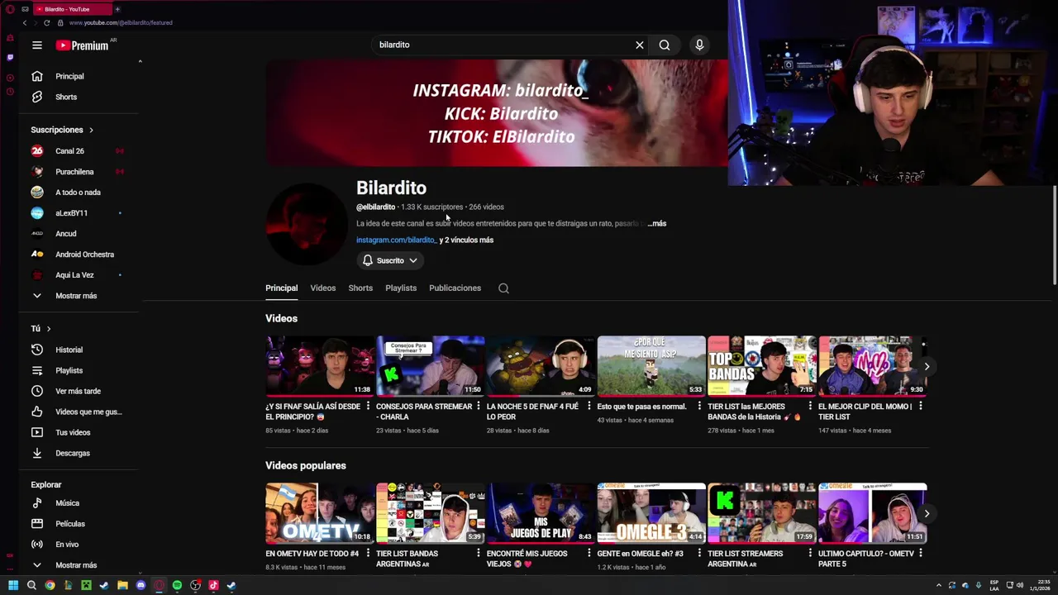The height and width of the screenshot is (595, 1058).
Task: Expand Mostrar más under Explorar
Action: click(80, 564)
